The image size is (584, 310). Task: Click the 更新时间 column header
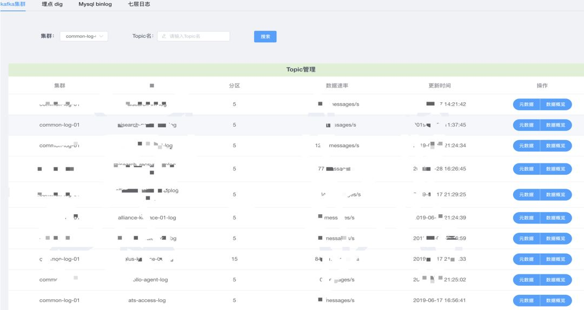[439, 85]
